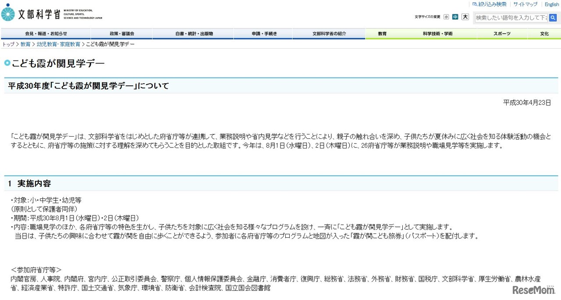Select 小 to shrink text size
Image resolution: width=561 pixels, height=300 pixels.
[x=446, y=16]
